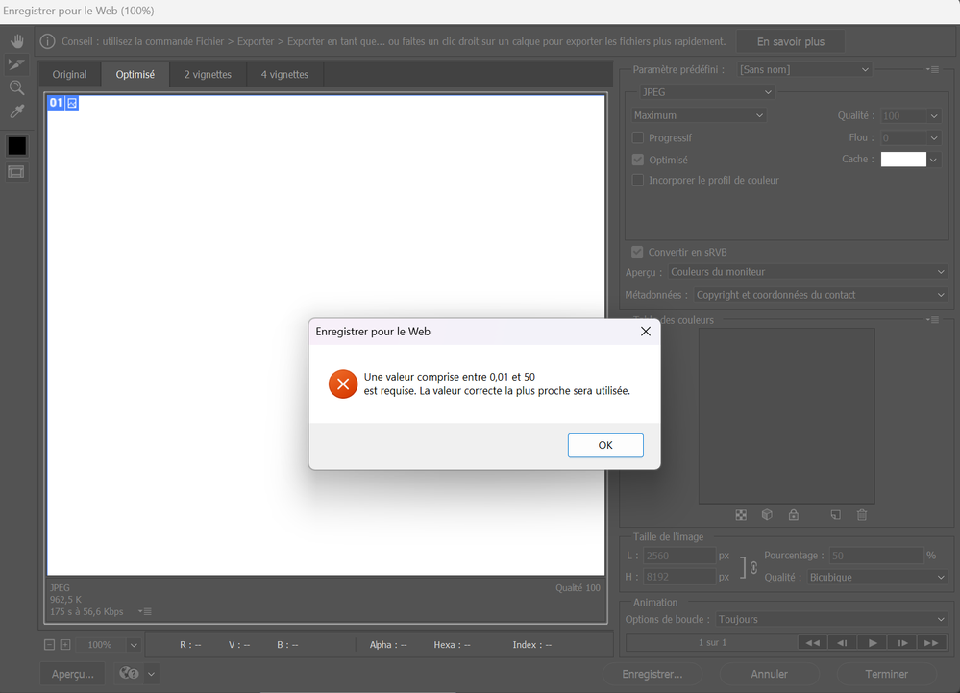Confirm the error dialog with OK

tap(605, 445)
